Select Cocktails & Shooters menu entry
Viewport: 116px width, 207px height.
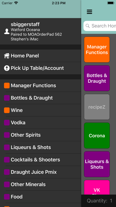(x=41, y=160)
